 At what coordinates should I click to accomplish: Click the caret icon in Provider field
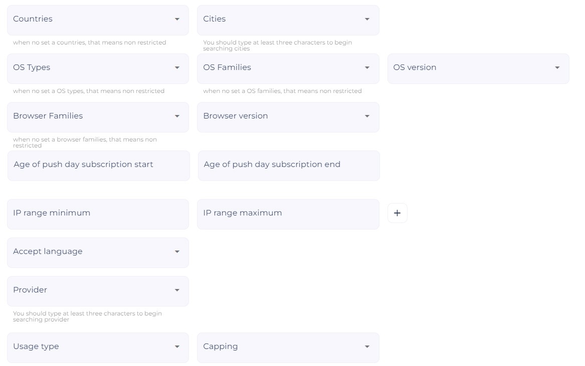coord(177,290)
